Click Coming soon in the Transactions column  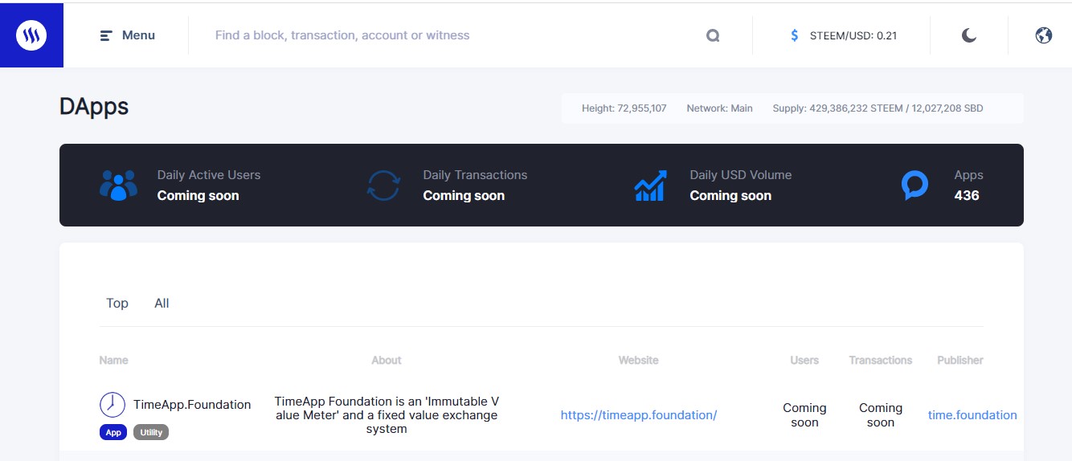click(x=881, y=415)
